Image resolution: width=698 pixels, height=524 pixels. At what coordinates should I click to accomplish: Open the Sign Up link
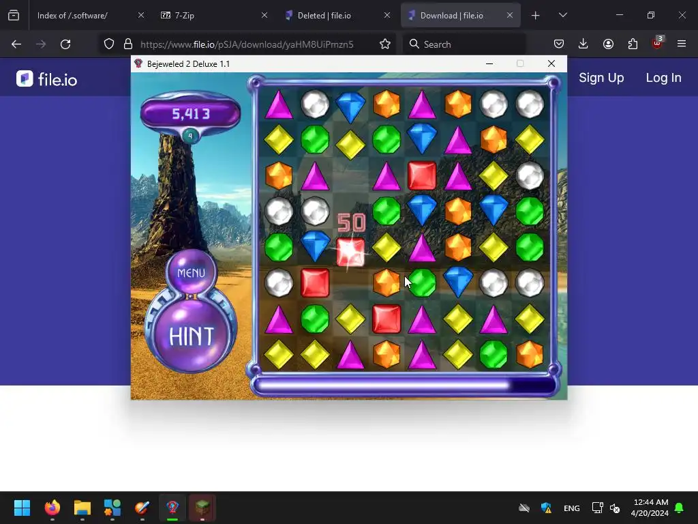601,78
